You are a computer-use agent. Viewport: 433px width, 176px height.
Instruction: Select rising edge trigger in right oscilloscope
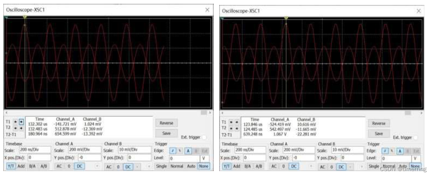pos(385,151)
